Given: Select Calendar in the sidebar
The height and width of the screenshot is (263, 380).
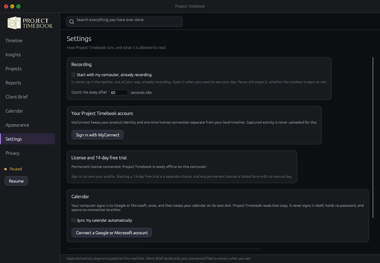Looking at the screenshot, I should point(28,111).
